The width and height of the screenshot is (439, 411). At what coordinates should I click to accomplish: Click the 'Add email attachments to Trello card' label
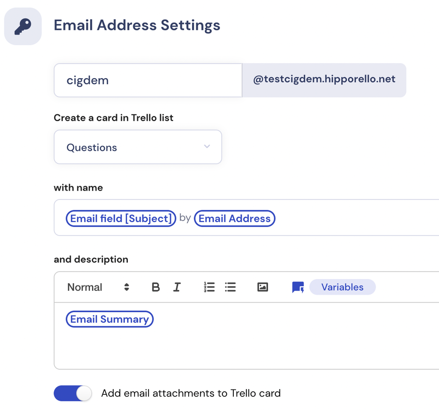pyautogui.click(x=191, y=393)
